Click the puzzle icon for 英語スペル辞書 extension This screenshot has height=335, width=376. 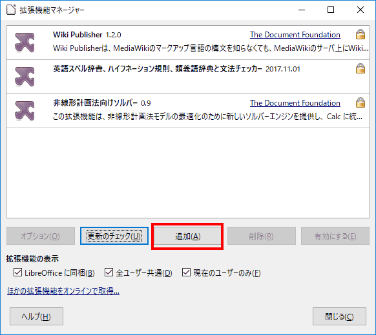pos(25,77)
